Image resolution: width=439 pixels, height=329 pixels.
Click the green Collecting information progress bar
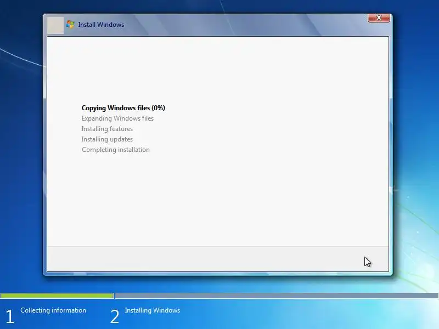57,296
